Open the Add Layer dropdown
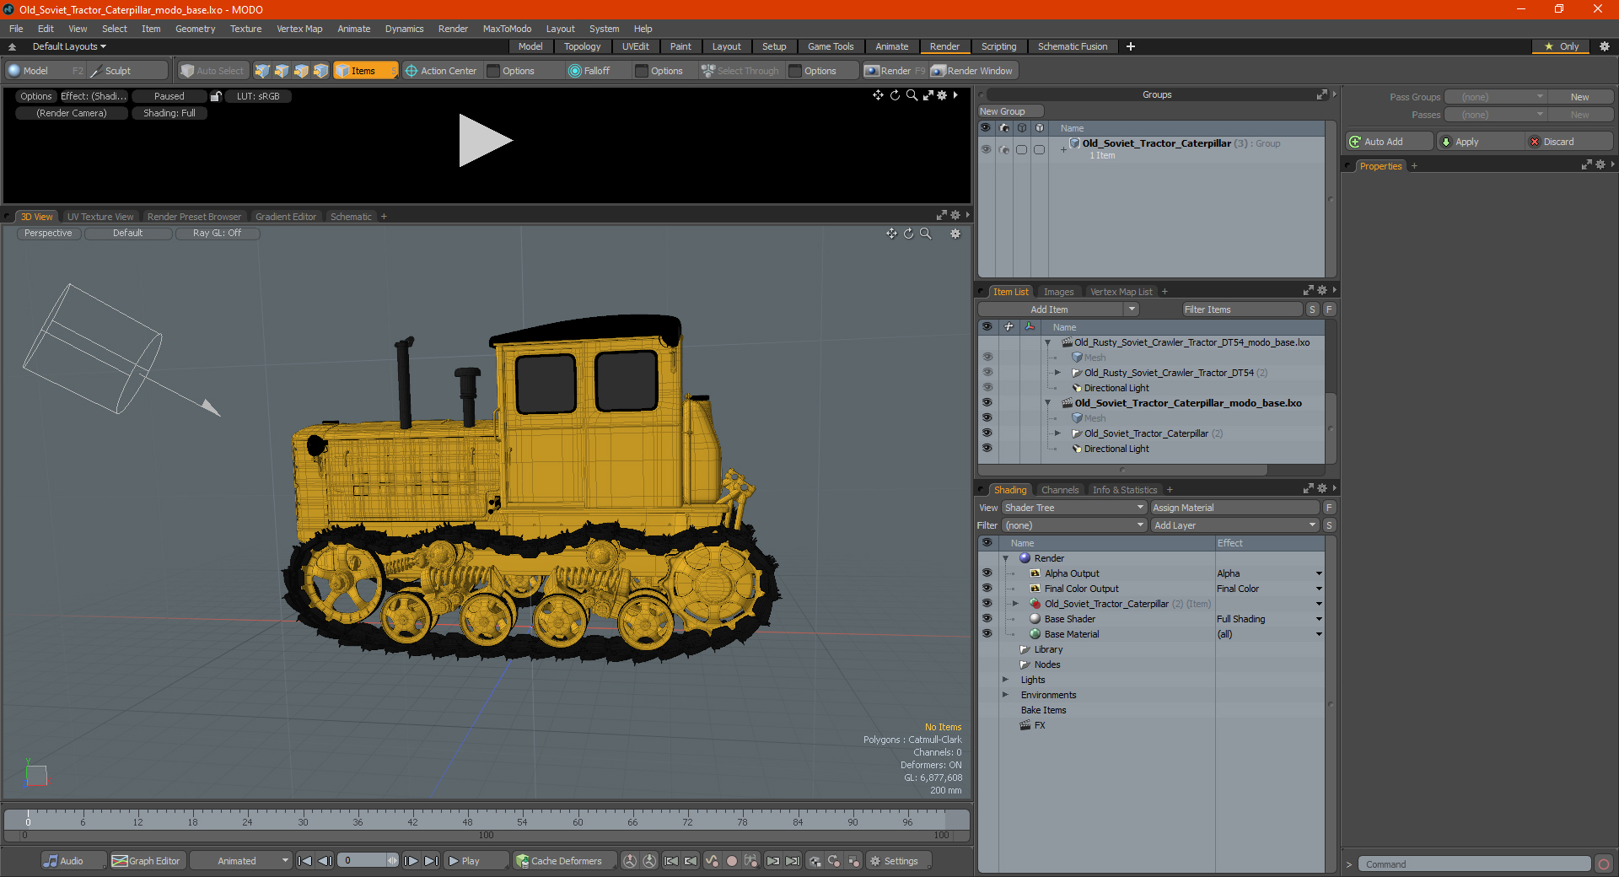Image resolution: width=1619 pixels, height=877 pixels. pyautogui.click(x=1234, y=525)
